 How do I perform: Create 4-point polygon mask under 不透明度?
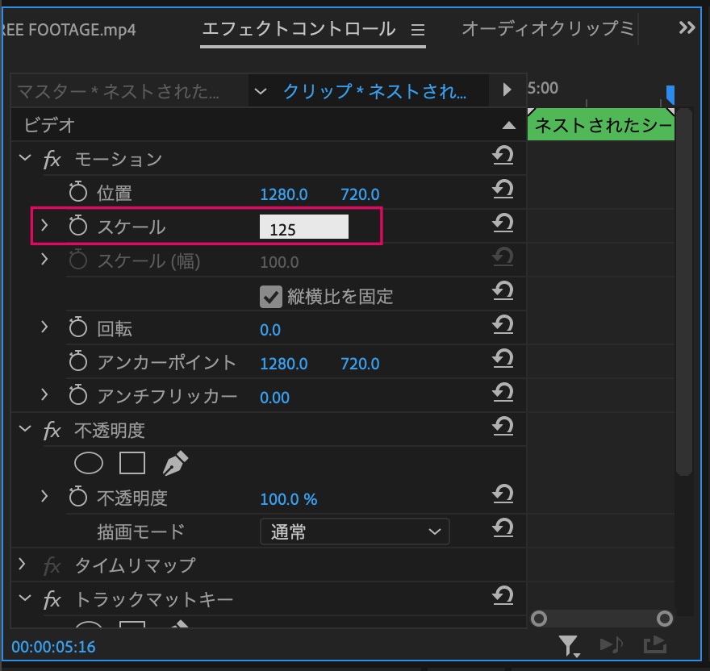point(132,463)
